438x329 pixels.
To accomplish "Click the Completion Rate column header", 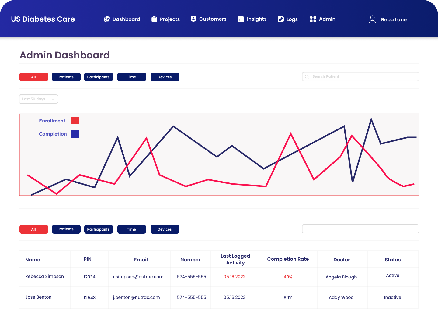I will (288, 259).
